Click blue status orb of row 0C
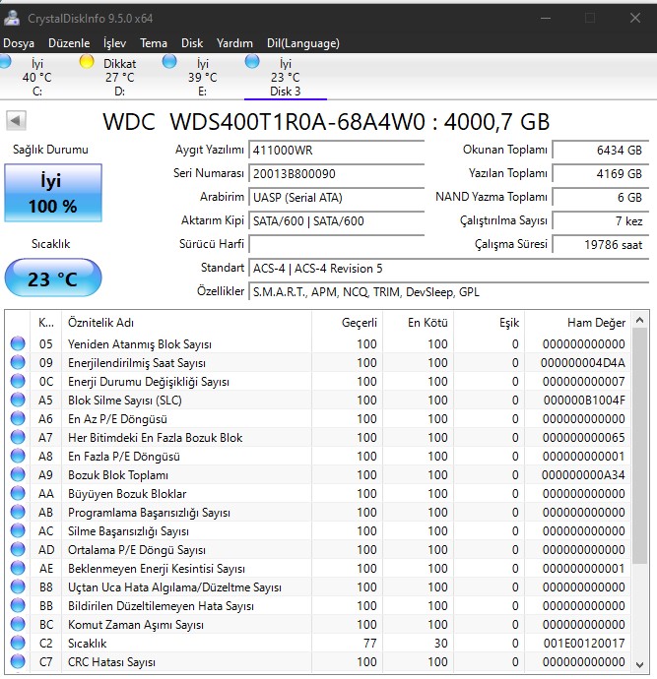The width and height of the screenshot is (657, 679). tap(18, 381)
